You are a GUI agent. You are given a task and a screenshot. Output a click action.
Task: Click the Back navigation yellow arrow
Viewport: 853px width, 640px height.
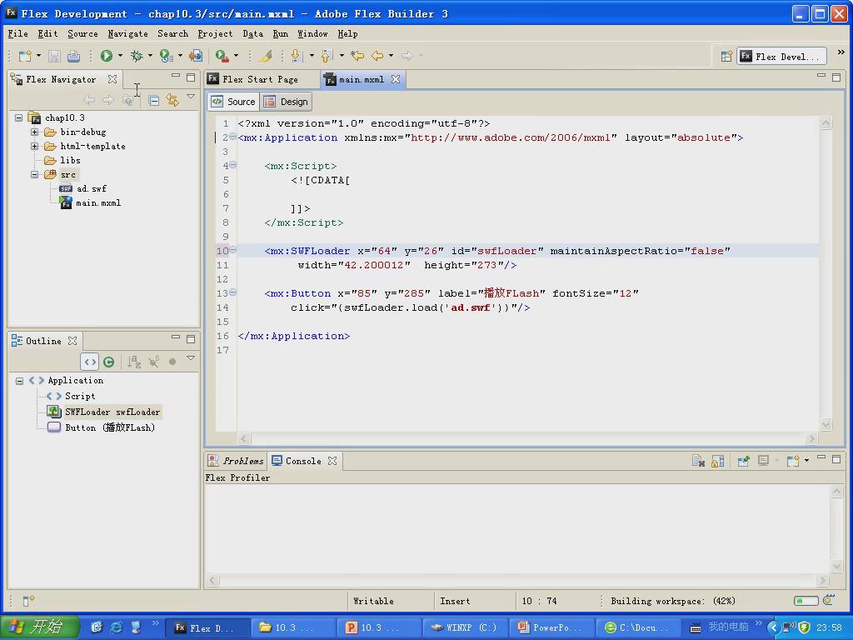pos(377,56)
